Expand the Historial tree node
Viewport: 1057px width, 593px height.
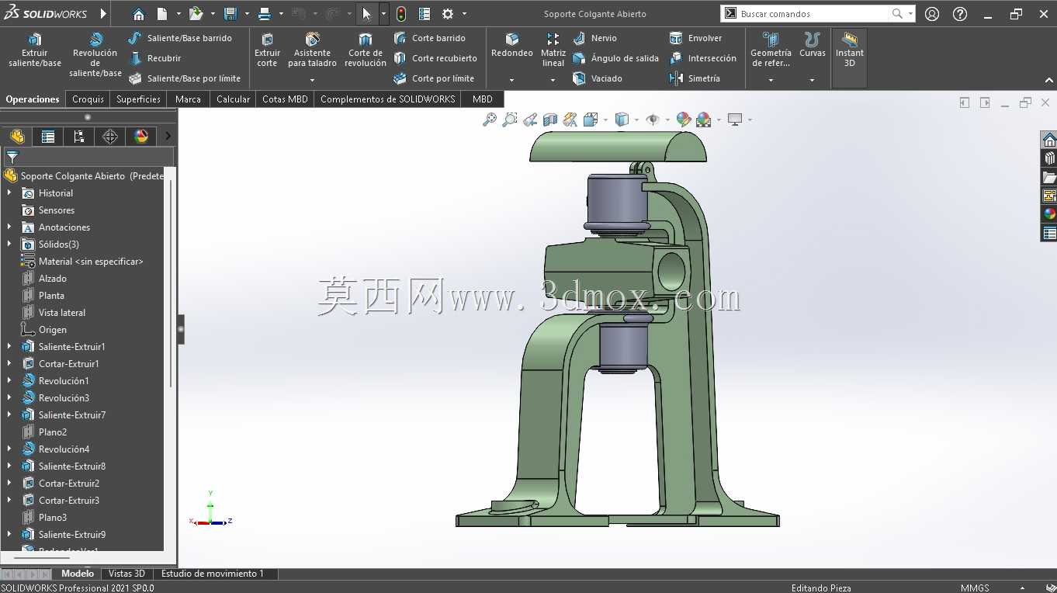coord(9,193)
